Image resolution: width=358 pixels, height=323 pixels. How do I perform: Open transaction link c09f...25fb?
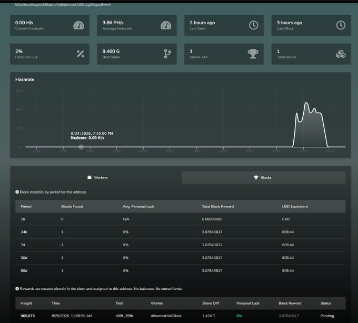(x=124, y=316)
